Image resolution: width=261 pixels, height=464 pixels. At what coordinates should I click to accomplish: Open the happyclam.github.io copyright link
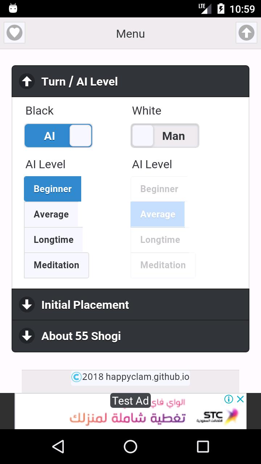[136, 377]
